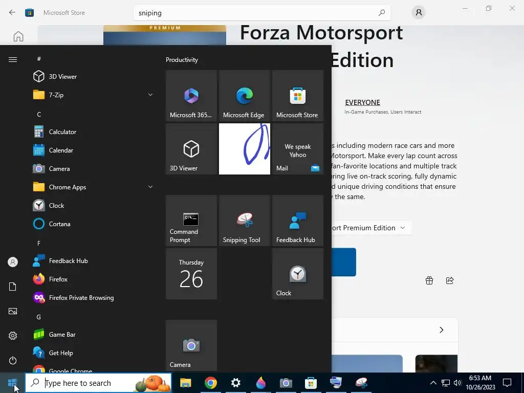Open the user account icon in Start sidebar
Screen dimensions: 524x393
[13, 262]
